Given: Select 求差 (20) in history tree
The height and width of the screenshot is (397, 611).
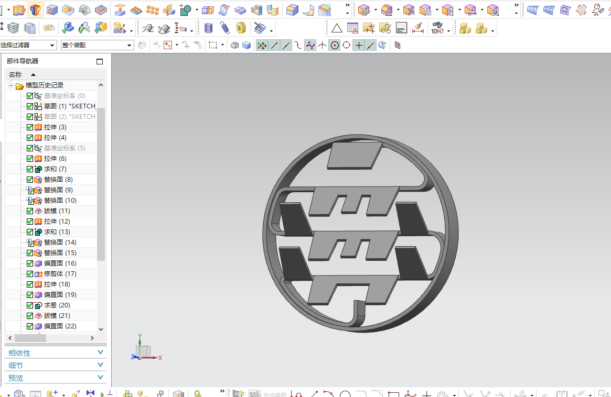Looking at the screenshot, I should [57, 305].
